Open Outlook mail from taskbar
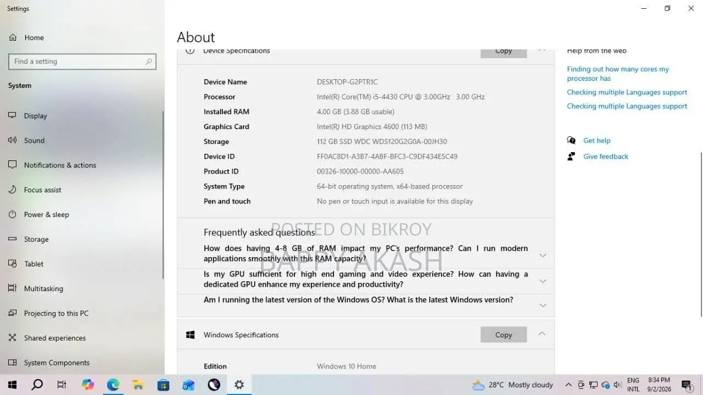The width and height of the screenshot is (703, 395). tap(189, 385)
